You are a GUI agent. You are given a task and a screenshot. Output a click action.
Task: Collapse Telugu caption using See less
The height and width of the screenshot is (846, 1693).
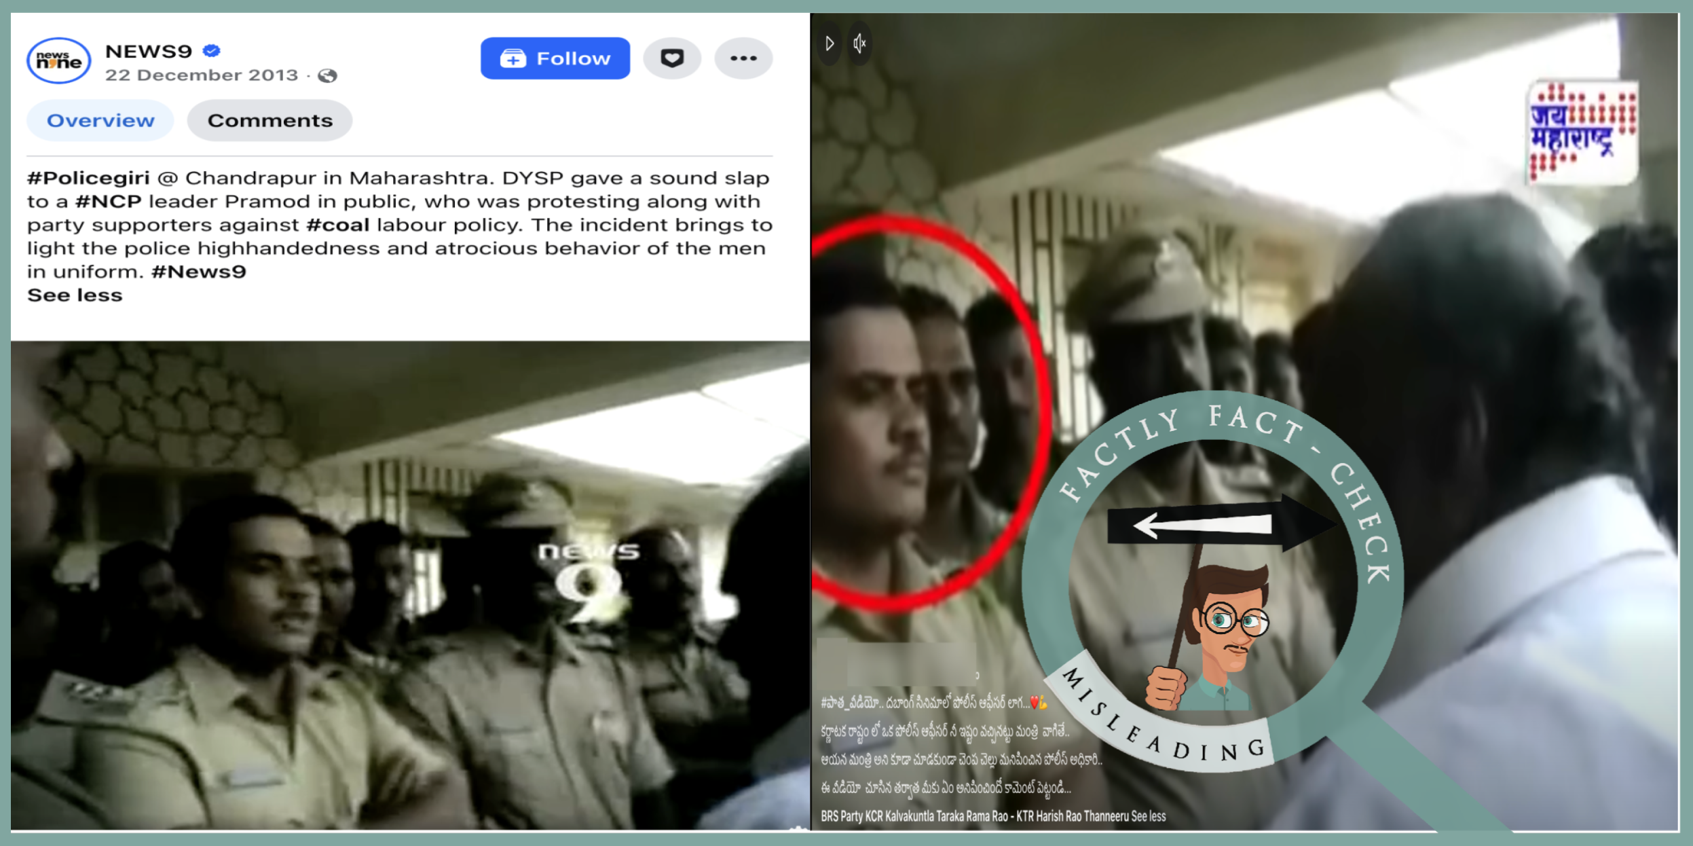pyautogui.click(x=1149, y=816)
